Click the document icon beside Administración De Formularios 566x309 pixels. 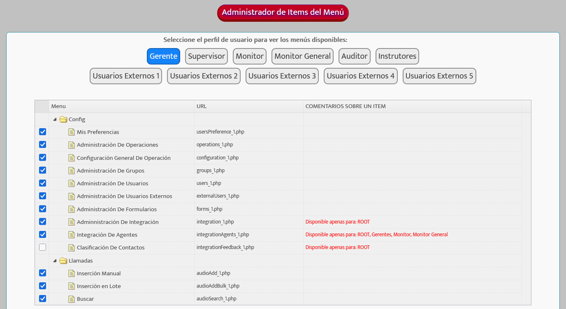[x=72, y=209]
